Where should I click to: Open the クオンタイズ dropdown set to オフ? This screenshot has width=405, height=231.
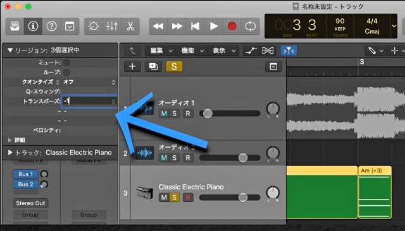tap(89, 82)
